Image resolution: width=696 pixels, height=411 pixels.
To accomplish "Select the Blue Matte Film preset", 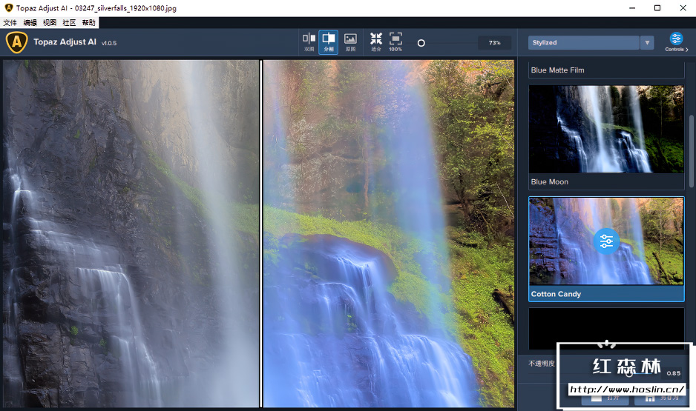I will [606, 70].
